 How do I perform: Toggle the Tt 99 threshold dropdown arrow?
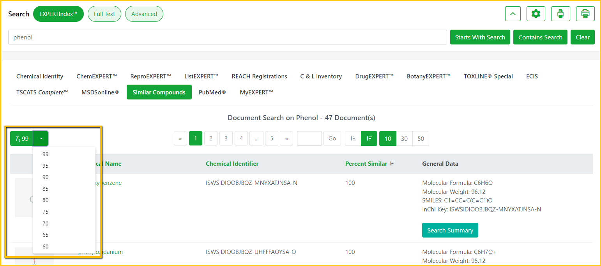(41, 138)
